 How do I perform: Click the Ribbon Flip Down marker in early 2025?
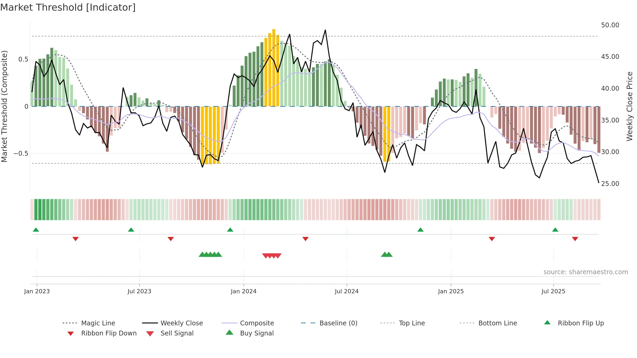[492, 239]
